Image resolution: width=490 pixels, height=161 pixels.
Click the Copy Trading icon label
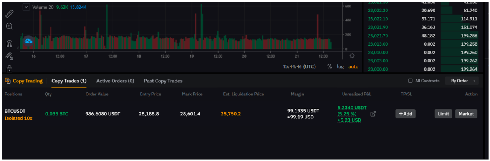click(x=23, y=81)
